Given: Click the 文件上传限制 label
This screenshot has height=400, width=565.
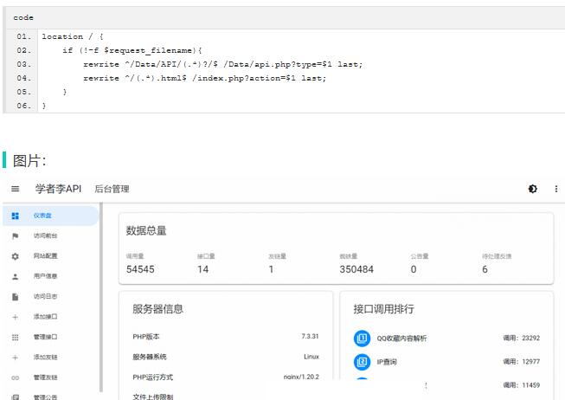Looking at the screenshot, I should pyautogui.click(x=153, y=397).
